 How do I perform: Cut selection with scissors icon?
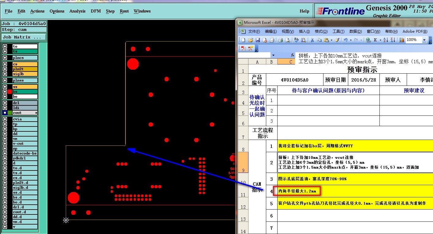pos(312,40)
